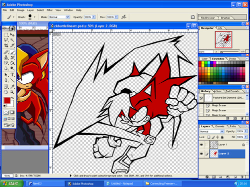This screenshot has width=250, height=187.
Task: Hide Layer 2 with its eye icon
Action: click(x=201, y=154)
